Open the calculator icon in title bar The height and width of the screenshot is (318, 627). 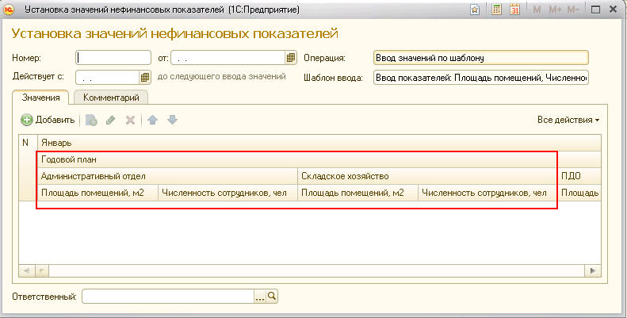[496, 10]
